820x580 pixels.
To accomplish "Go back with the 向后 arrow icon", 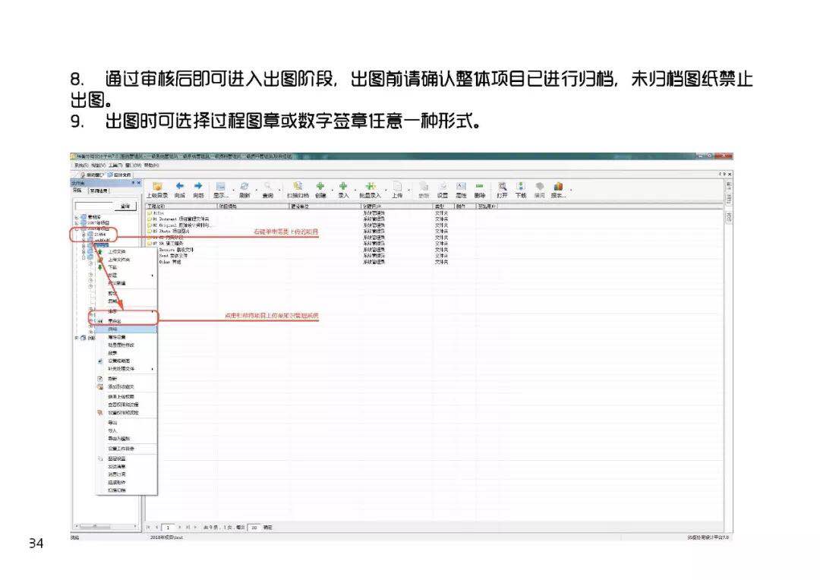I will coord(180,186).
